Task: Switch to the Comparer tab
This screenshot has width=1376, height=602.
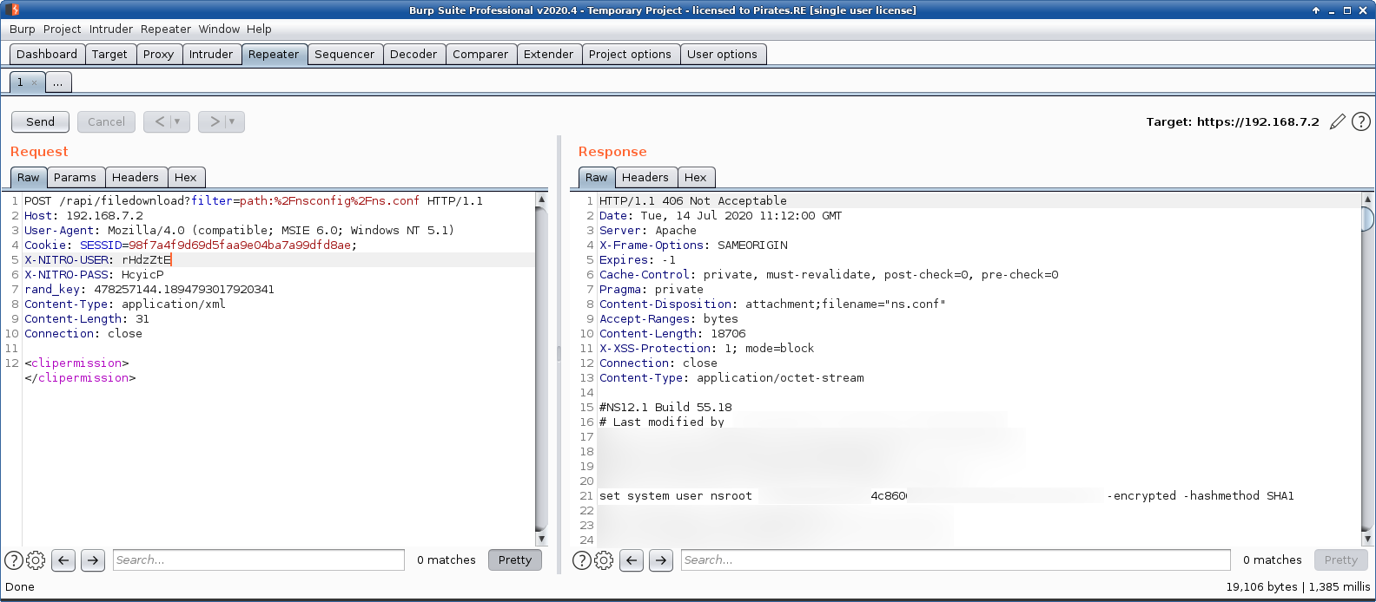Action: [480, 54]
